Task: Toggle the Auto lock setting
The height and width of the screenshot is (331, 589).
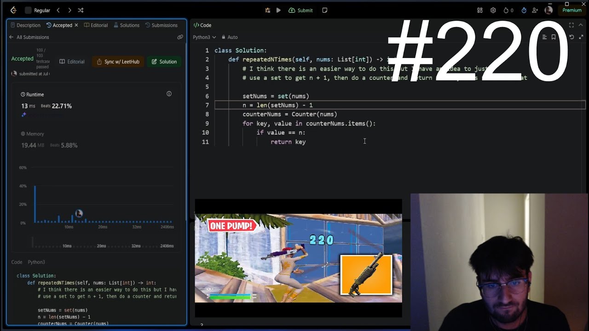Action: 230,37
